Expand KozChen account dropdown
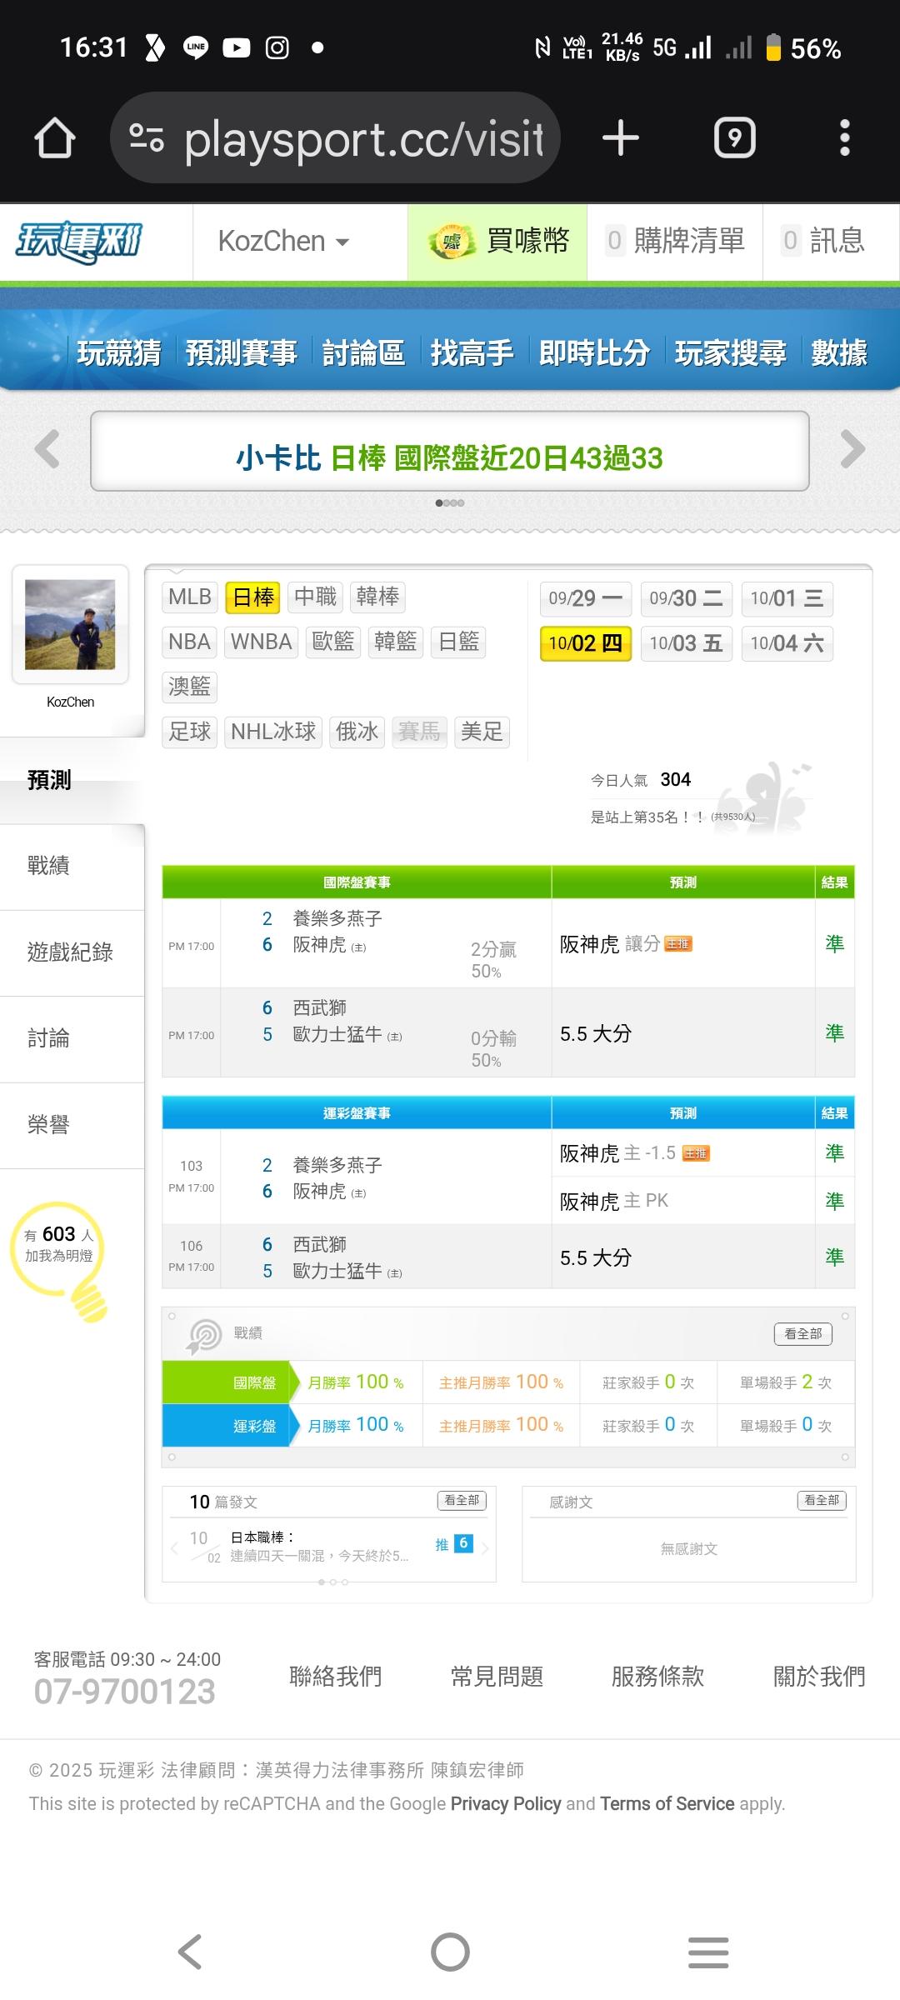Viewport: 900px width, 2000px height. [x=283, y=242]
